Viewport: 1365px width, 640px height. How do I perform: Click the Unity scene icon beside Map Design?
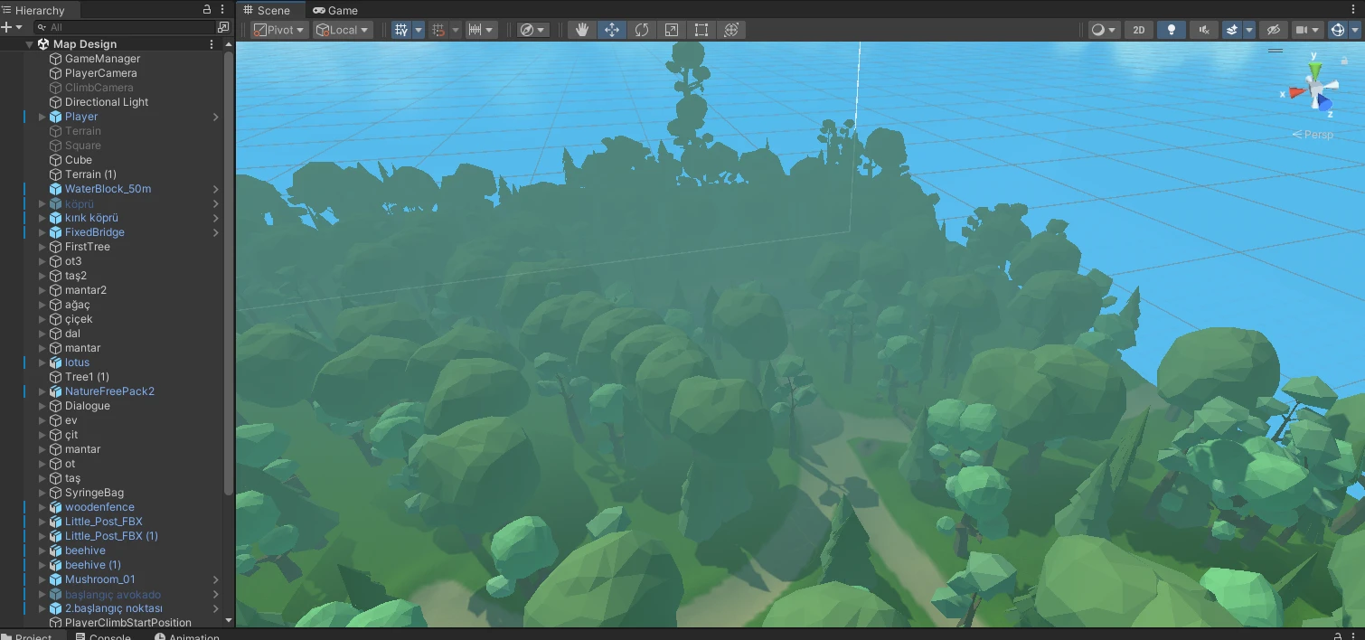pos(43,44)
